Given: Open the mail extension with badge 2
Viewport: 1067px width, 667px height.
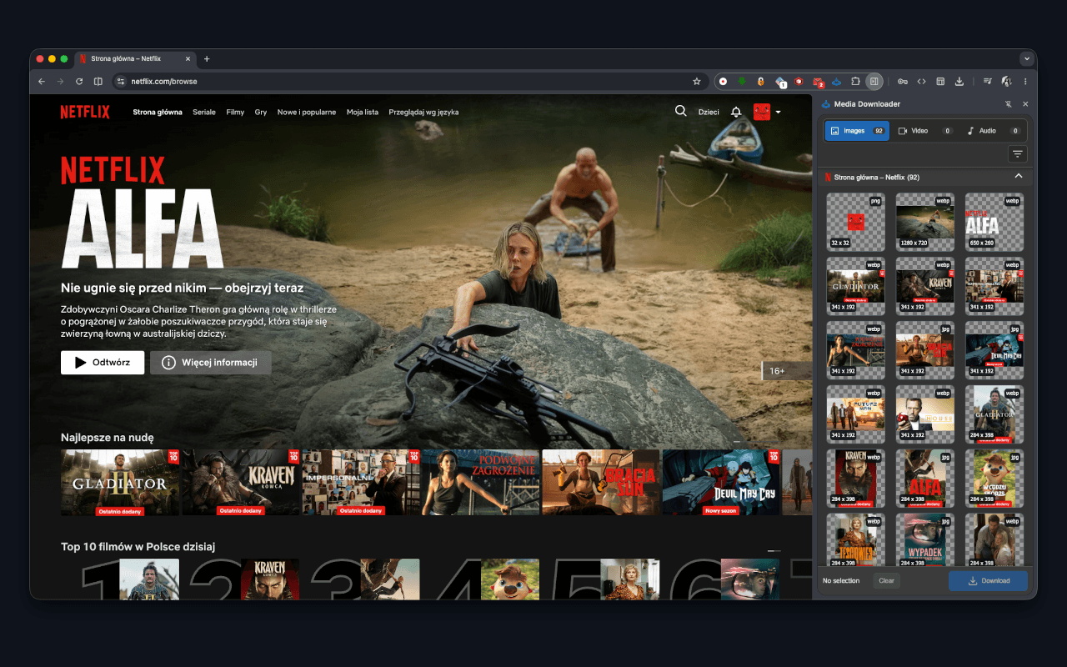Looking at the screenshot, I should coord(819,82).
